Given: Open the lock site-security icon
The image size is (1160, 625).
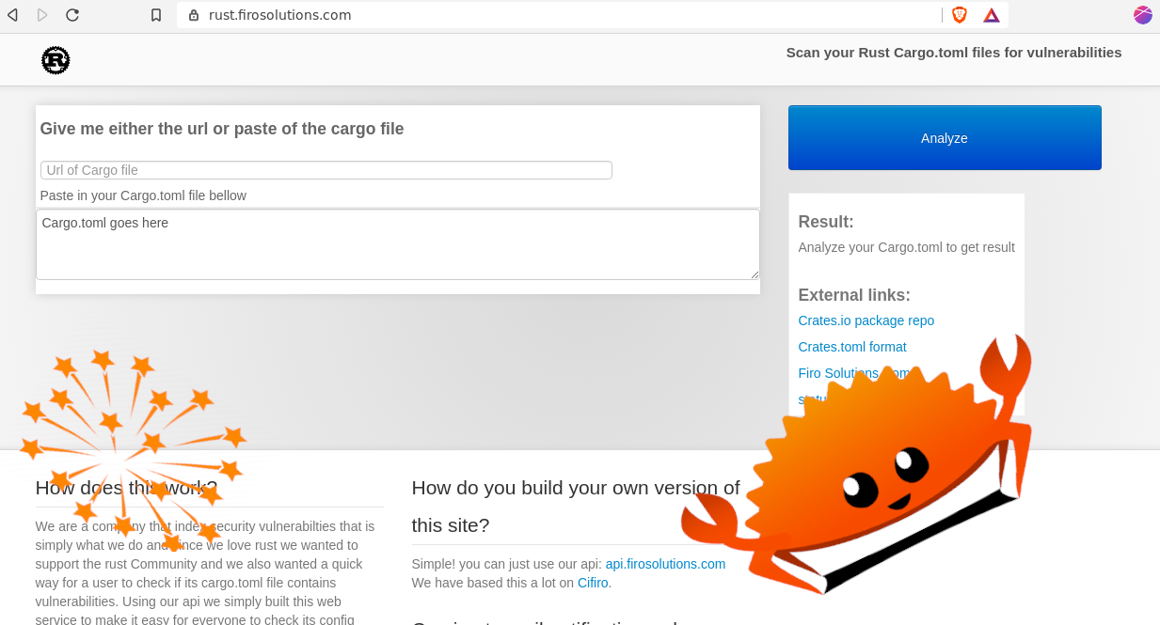Looking at the screenshot, I should 194,15.
